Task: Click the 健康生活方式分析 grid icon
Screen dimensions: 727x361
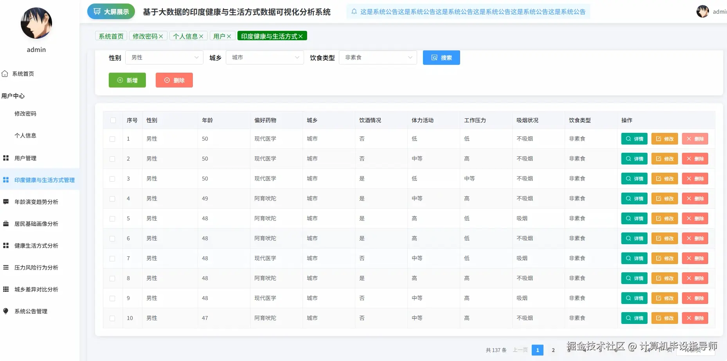Action: (6, 245)
